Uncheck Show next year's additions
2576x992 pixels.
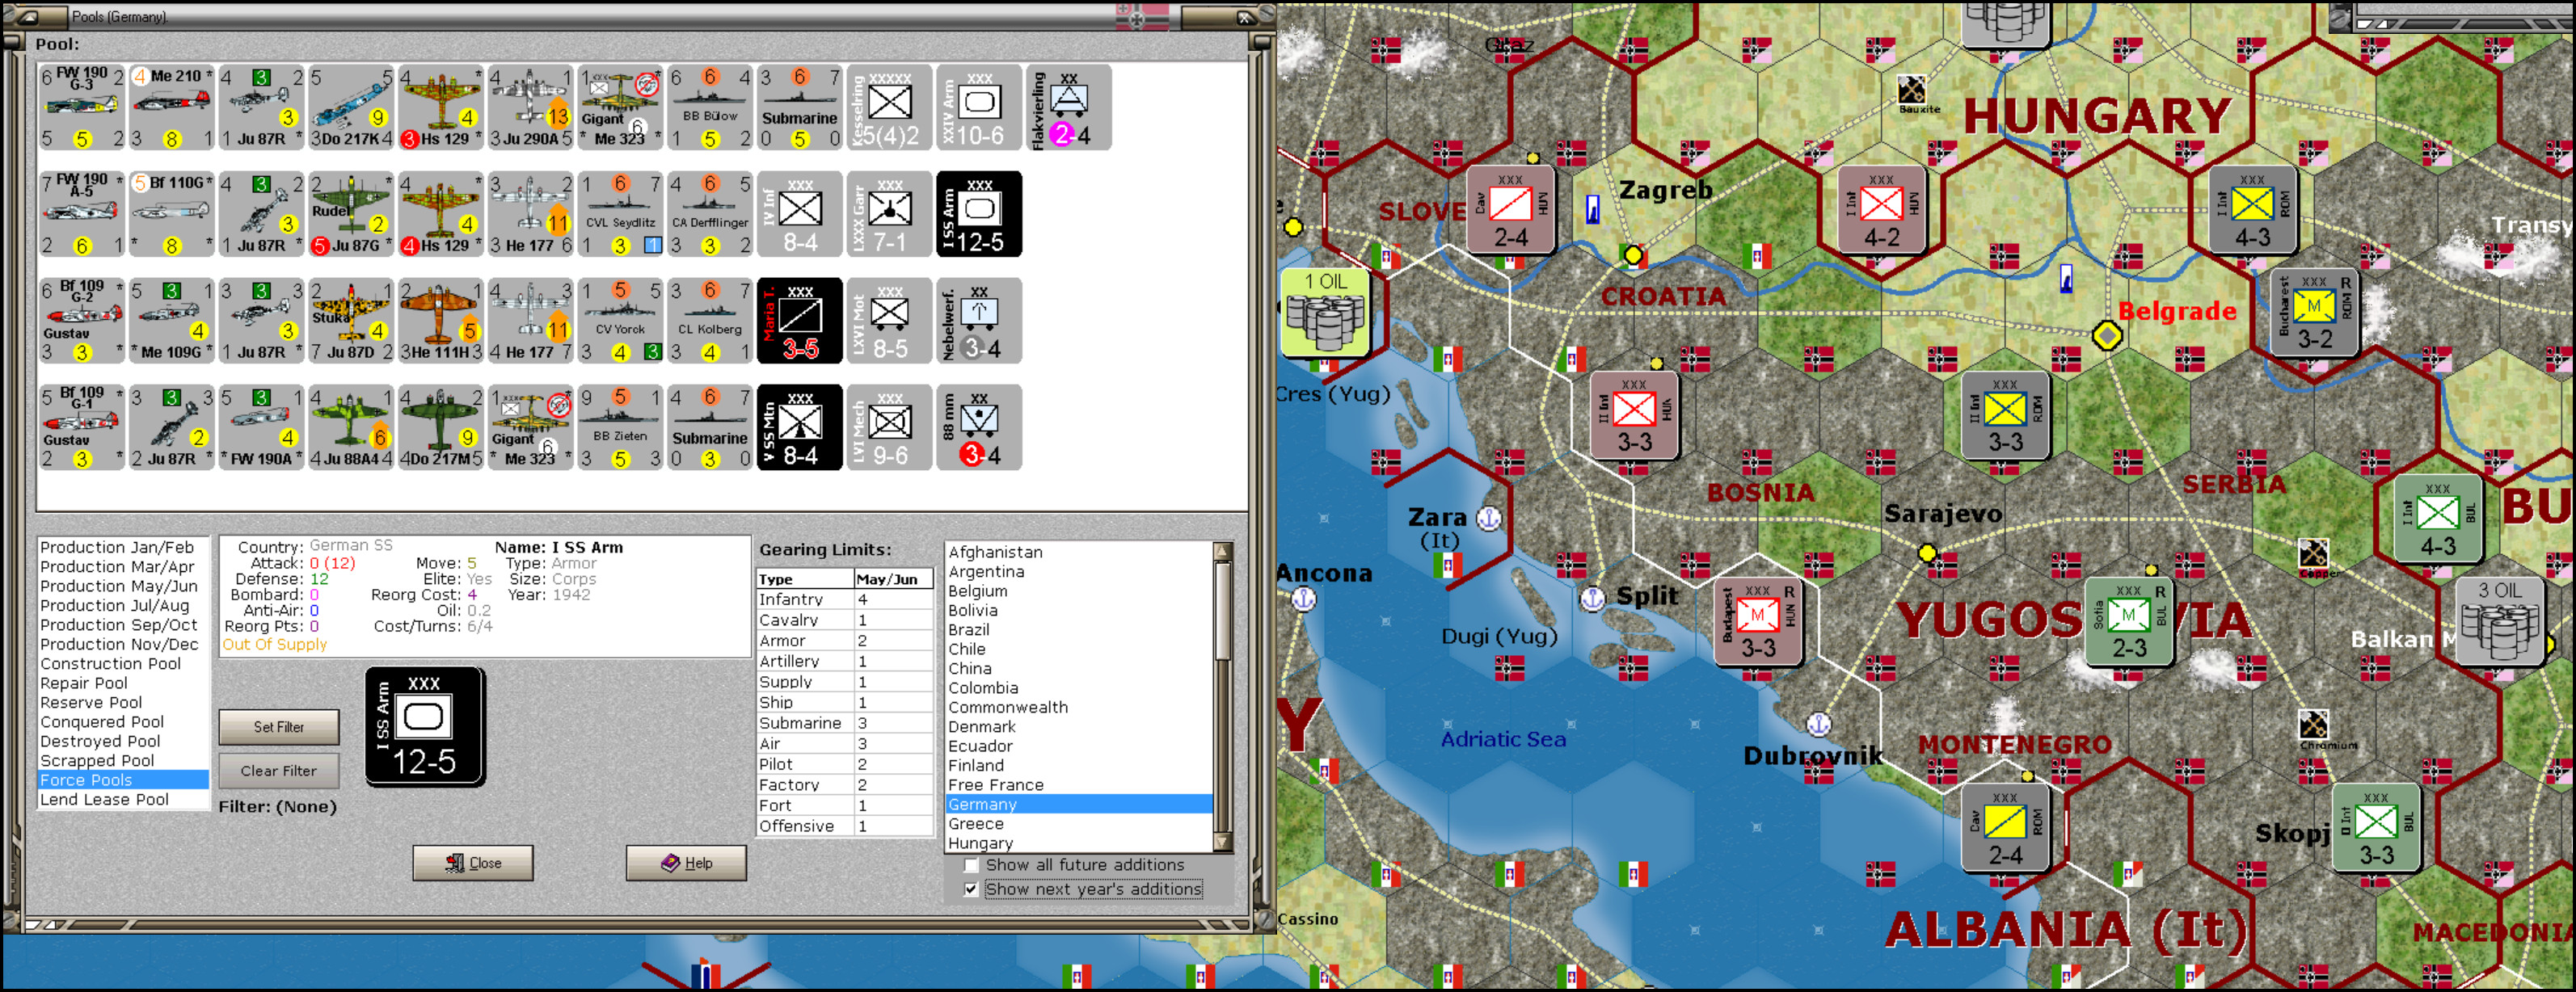click(970, 889)
